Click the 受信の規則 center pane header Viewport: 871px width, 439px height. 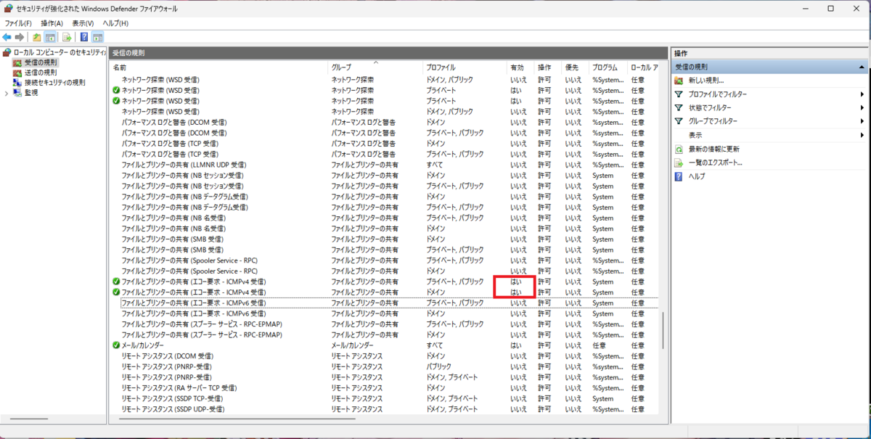pyautogui.click(x=388, y=53)
